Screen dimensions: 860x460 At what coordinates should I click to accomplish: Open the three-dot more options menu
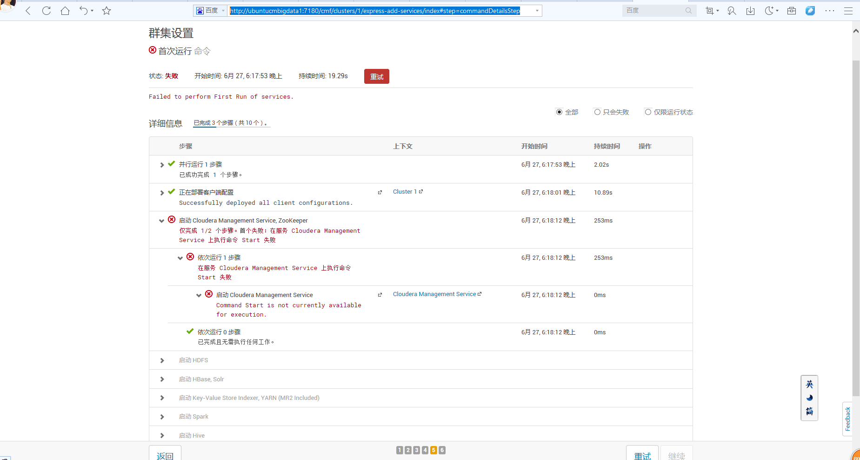coord(830,11)
